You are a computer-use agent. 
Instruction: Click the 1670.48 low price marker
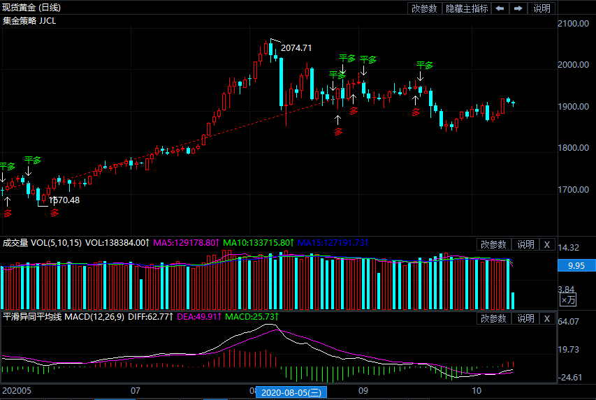point(64,200)
